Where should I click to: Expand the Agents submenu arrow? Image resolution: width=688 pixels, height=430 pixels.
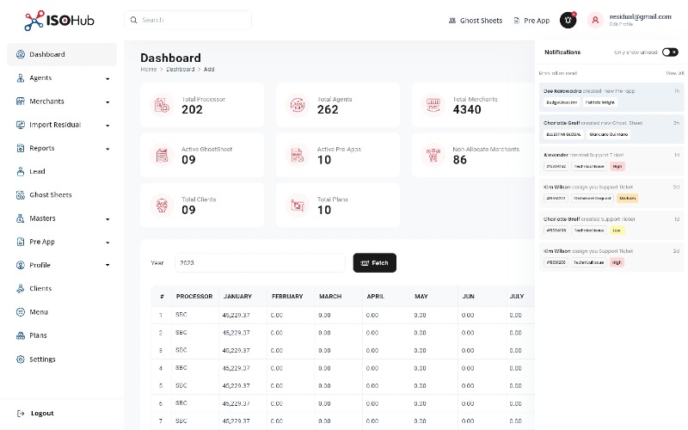click(107, 79)
